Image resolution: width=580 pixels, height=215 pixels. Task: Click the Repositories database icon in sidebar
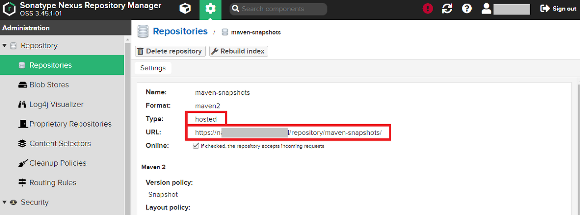[22, 65]
